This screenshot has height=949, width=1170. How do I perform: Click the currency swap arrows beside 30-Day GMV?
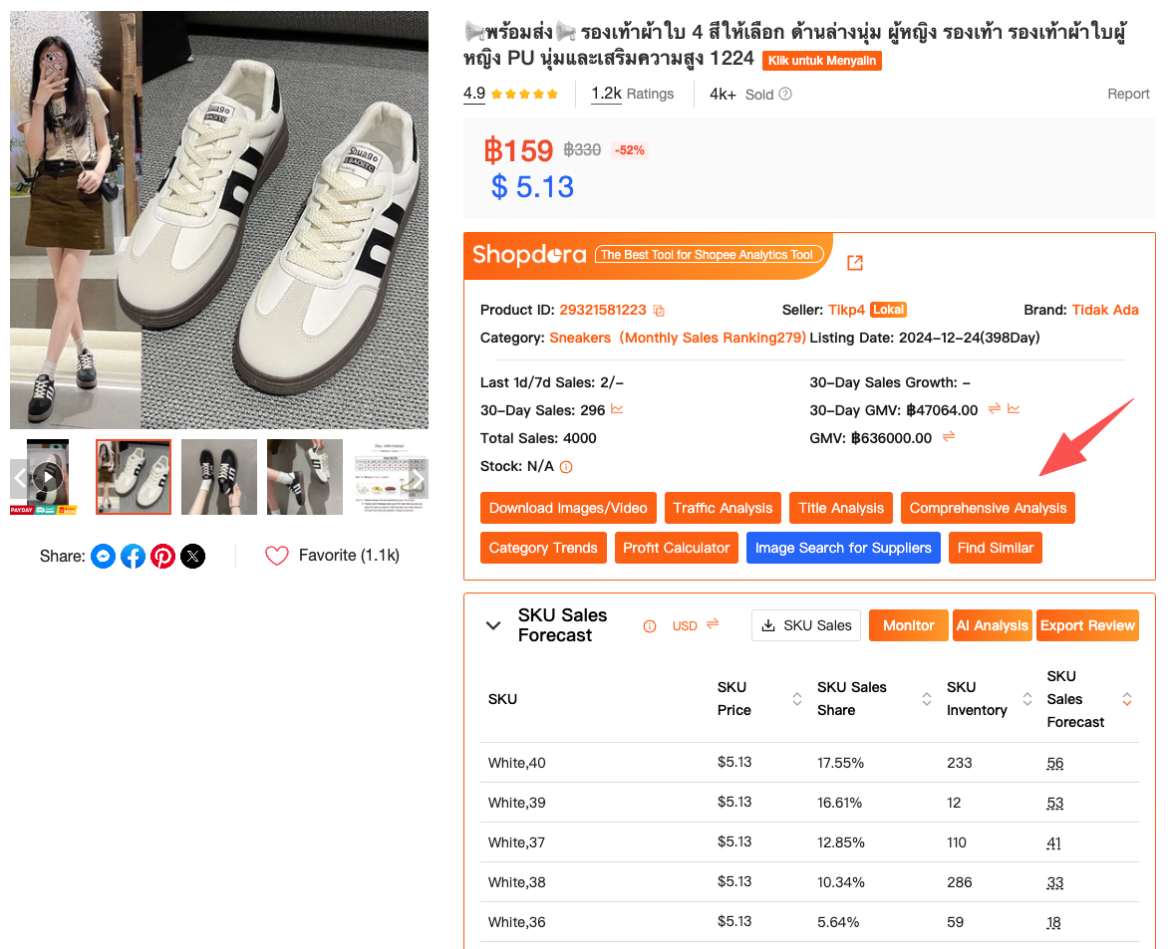pos(993,409)
